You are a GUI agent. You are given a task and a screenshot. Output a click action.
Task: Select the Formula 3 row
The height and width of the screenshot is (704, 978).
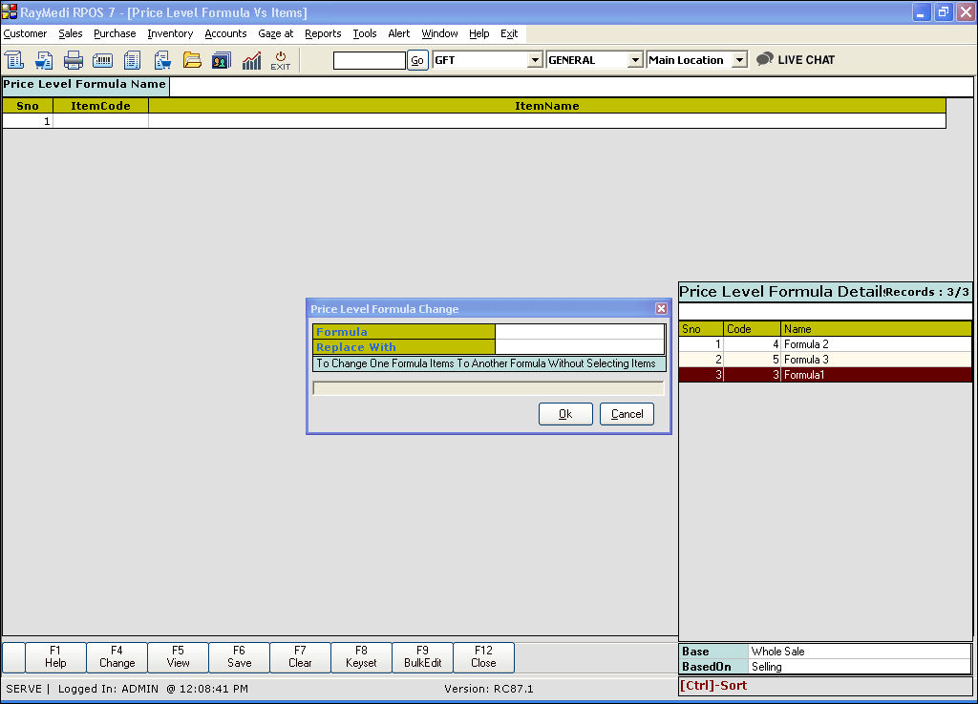click(x=825, y=360)
